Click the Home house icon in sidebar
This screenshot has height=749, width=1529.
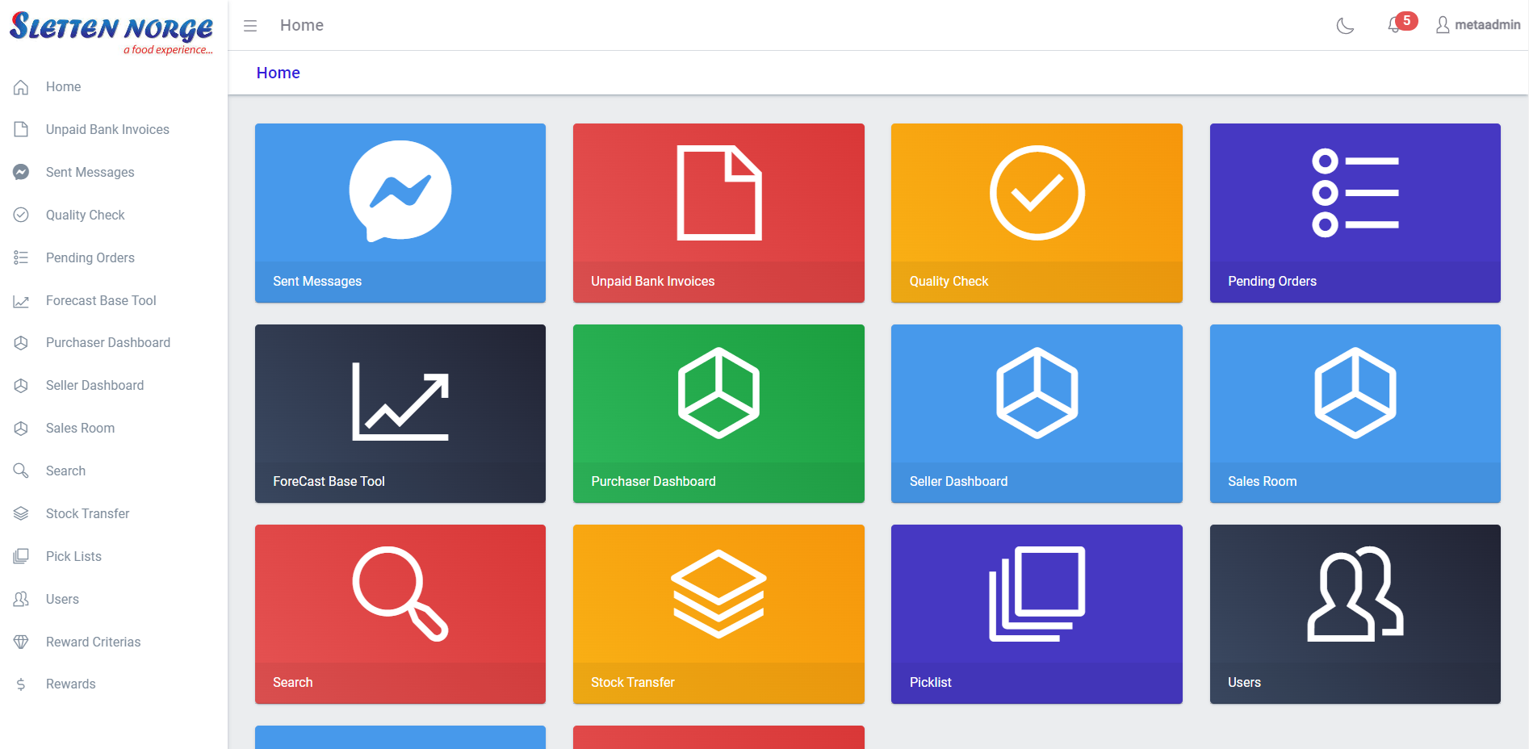tap(21, 87)
